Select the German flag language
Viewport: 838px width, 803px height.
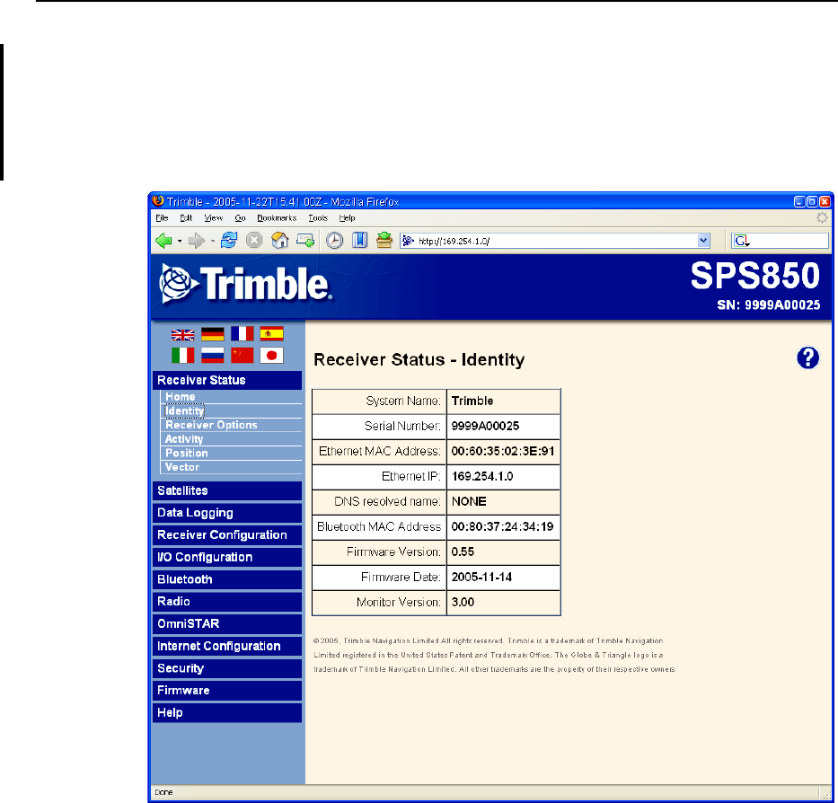pyautogui.click(x=213, y=334)
